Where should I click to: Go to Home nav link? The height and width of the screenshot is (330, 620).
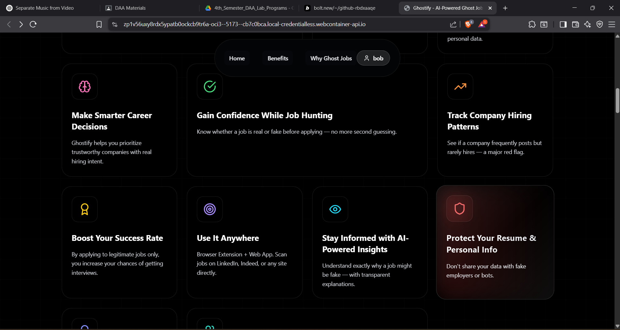237,58
